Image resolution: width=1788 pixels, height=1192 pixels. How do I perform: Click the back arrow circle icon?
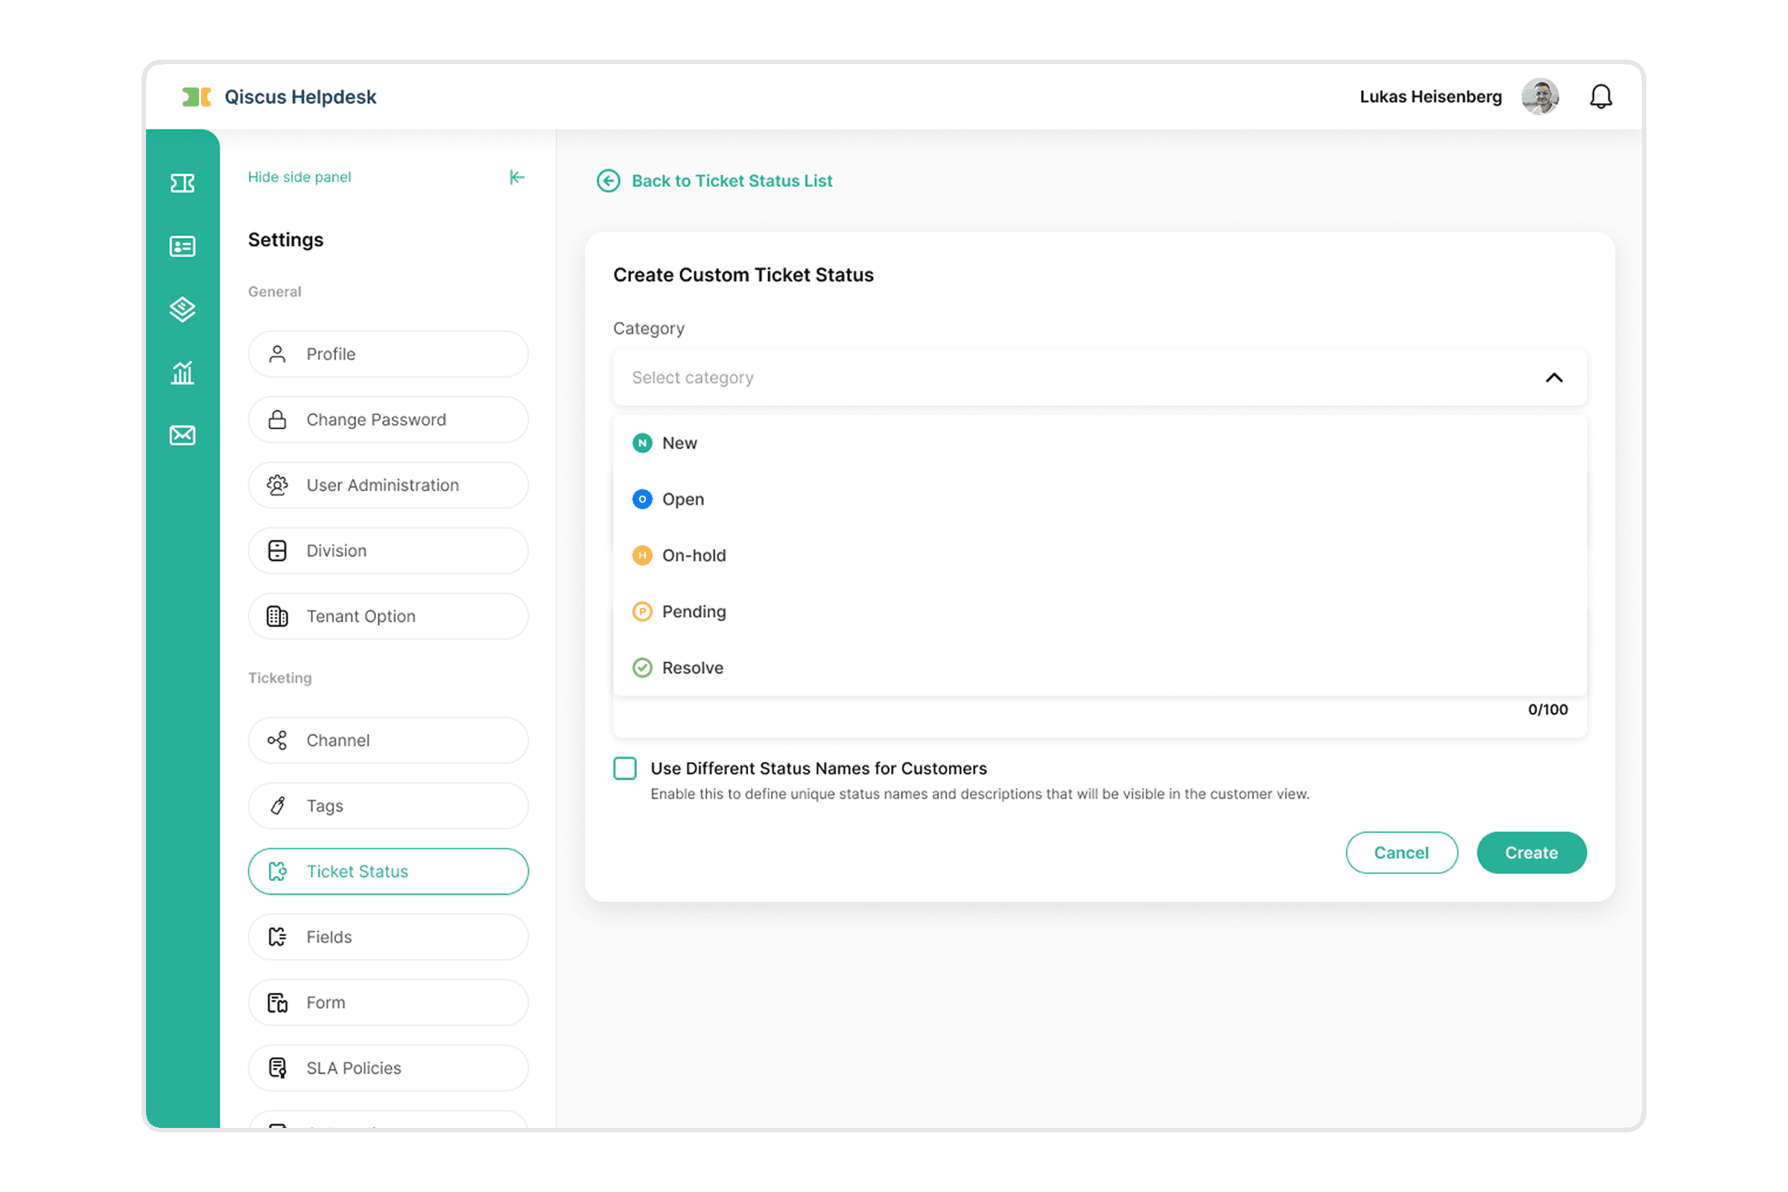pos(608,181)
